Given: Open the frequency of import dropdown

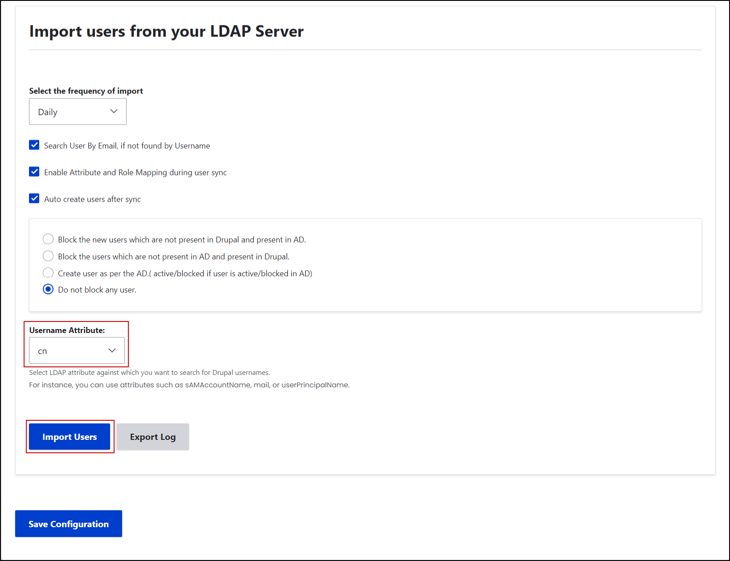Looking at the screenshot, I should [77, 111].
